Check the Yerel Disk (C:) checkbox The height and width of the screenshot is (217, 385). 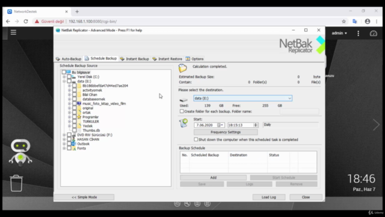click(x=69, y=77)
